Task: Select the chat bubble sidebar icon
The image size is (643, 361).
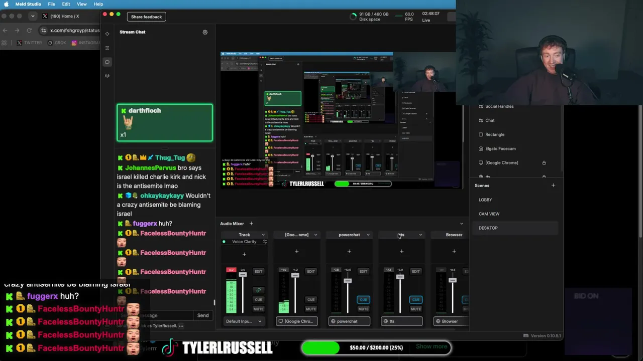Action: coord(107,62)
